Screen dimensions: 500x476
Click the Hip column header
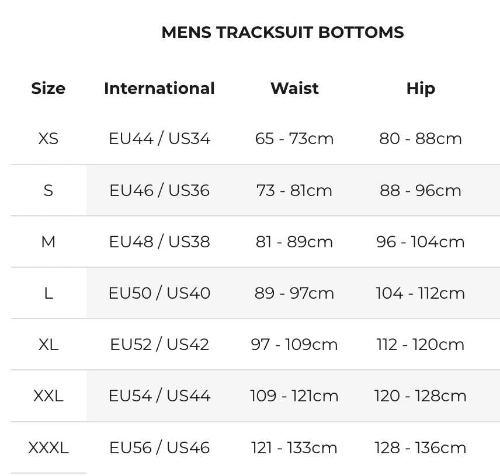tap(421, 89)
